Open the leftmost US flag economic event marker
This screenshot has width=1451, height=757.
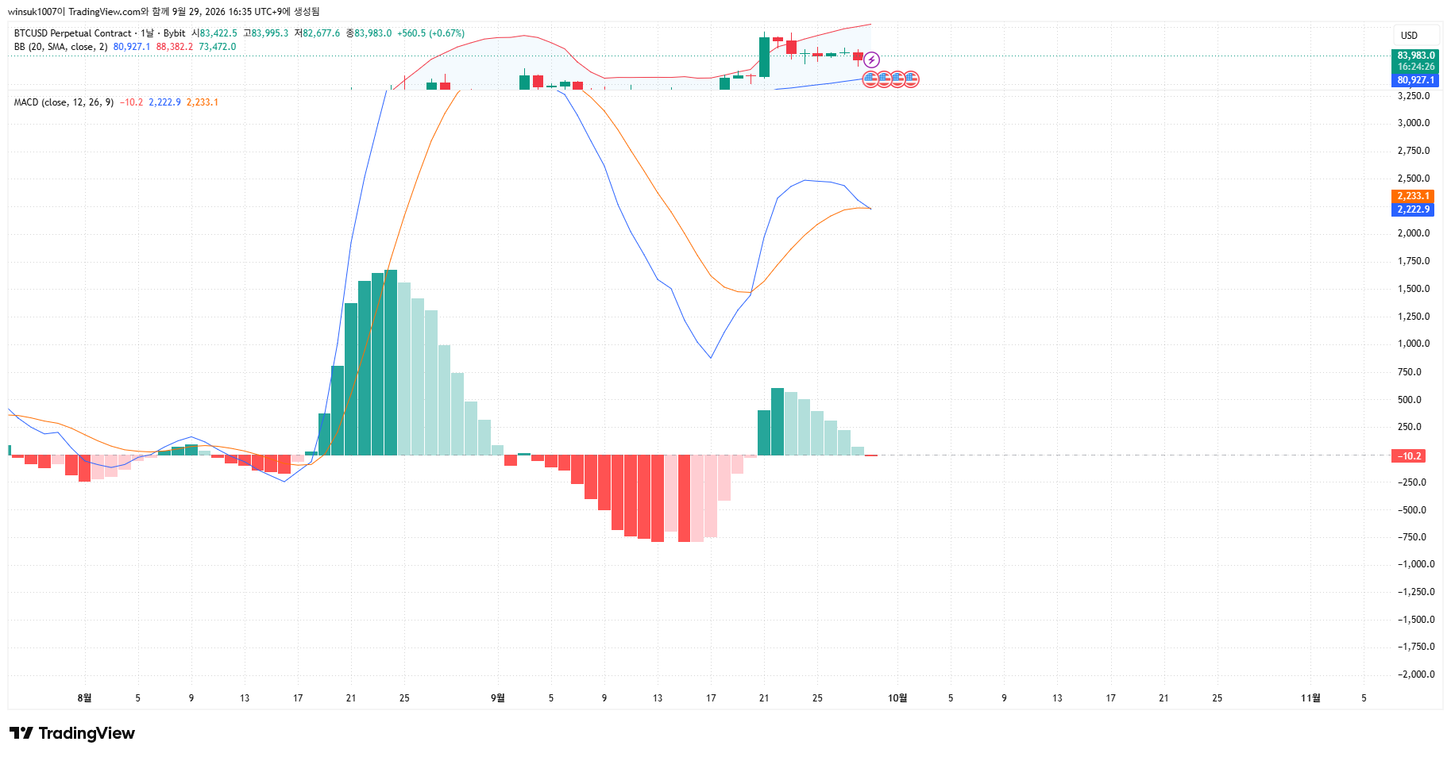[x=870, y=79]
